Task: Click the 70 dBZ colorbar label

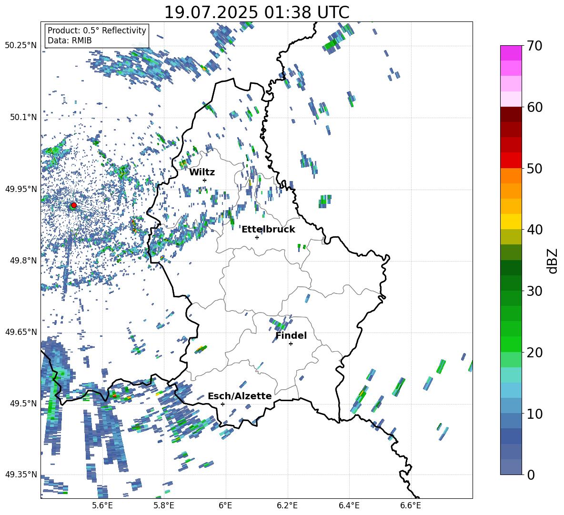Action: [x=535, y=46]
